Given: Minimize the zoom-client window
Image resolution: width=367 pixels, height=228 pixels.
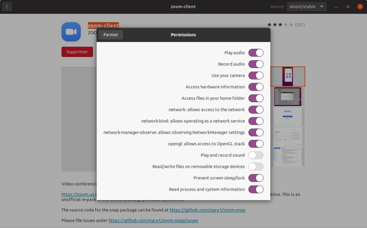Looking at the screenshot, I should click(x=336, y=6).
